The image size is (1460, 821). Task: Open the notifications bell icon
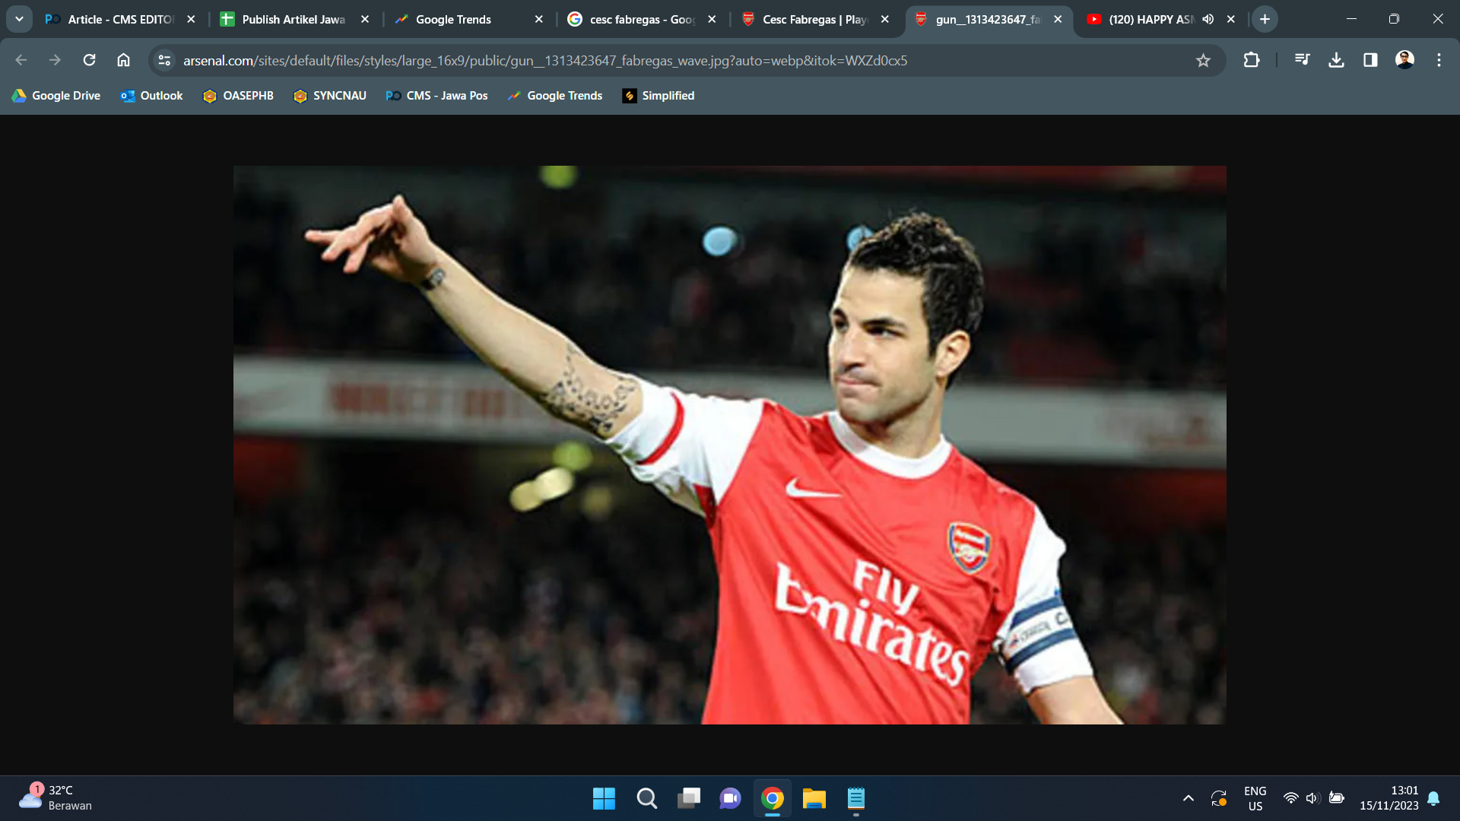(1433, 798)
